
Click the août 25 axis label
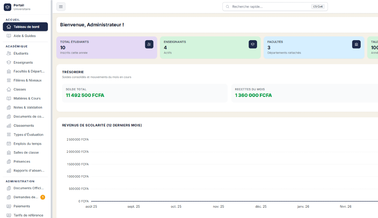[91, 206]
